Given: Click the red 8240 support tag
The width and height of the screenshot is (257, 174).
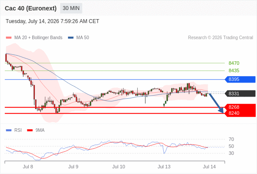Looking at the screenshot, I should [x=240, y=113].
